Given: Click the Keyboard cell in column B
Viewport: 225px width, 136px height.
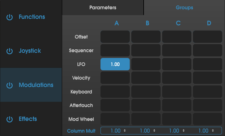Looking at the screenshot, I should pyautogui.click(x=146, y=92).
